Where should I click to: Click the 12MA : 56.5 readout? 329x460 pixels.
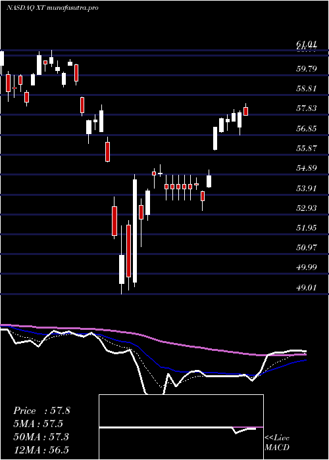(41, 449)
